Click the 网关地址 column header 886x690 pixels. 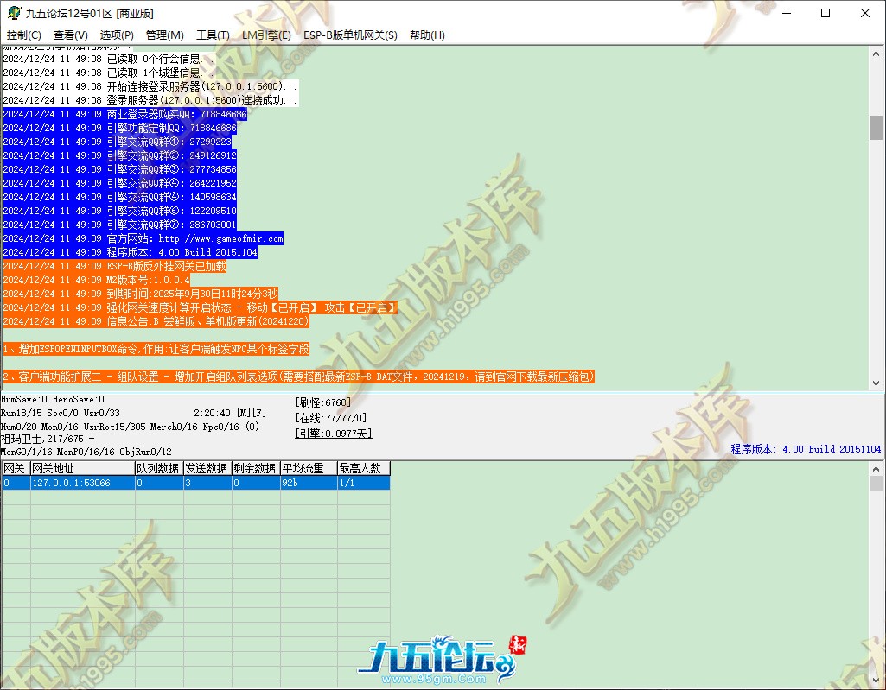[x=82, y=468]
